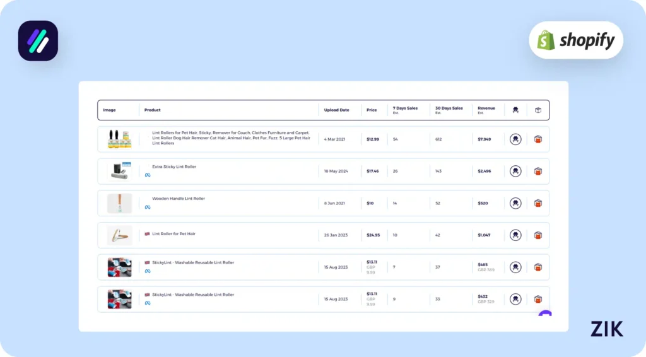
Task: Click the competitor spy icon in the $7,949 revenue row
Action: 515,139
